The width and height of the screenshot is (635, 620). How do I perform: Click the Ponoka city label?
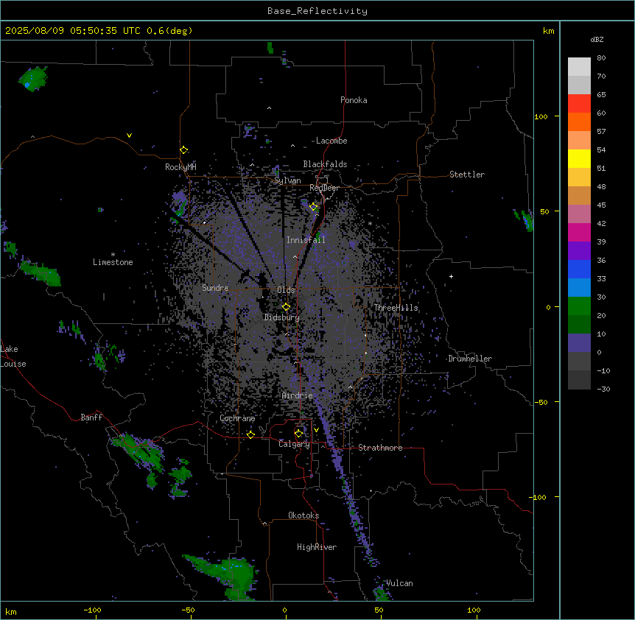click(x=354, y=100)
